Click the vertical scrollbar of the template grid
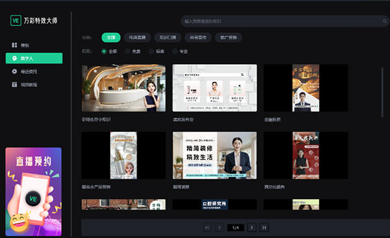390x238 pixels. [x=382, y=92]
